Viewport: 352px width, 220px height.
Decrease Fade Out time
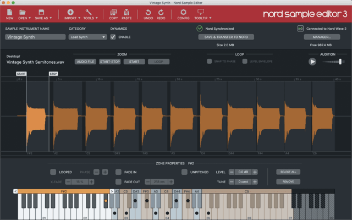pyautogui.click(x=147, y=182)
